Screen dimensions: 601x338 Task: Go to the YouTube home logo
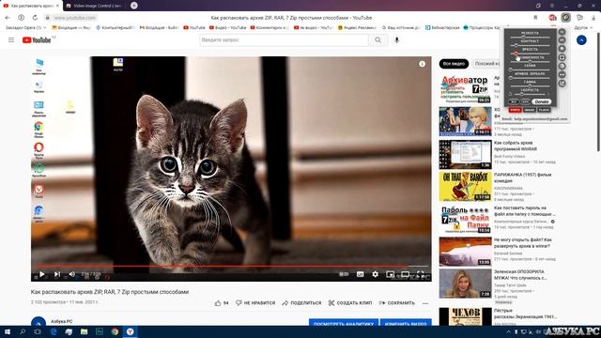[x=37, y=39]
